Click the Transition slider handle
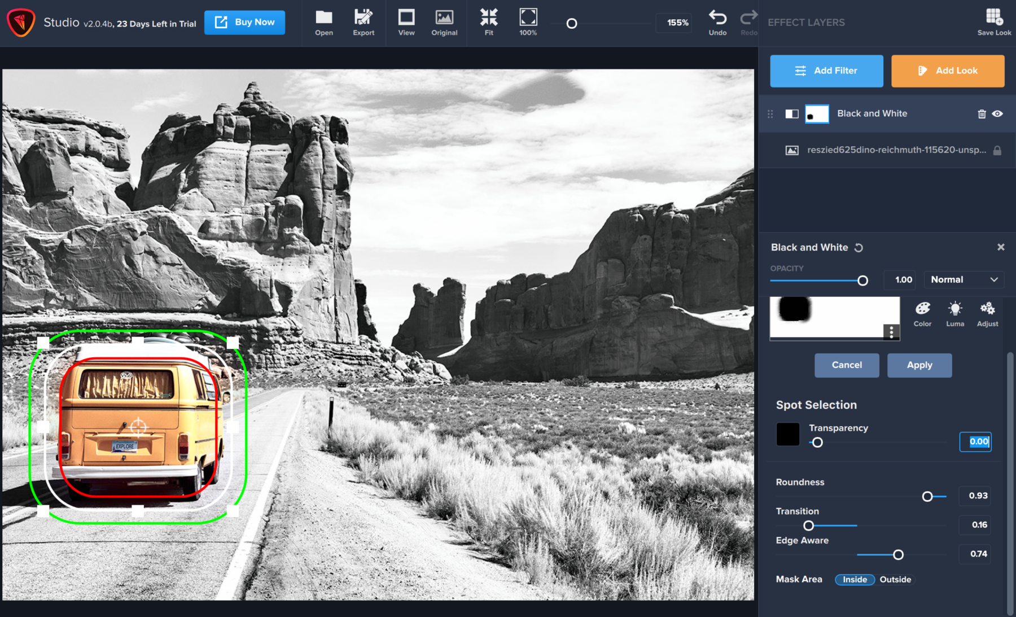 click(809, 526)
